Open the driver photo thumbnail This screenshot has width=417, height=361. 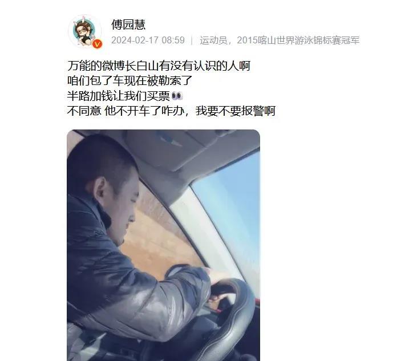point(163,245)
